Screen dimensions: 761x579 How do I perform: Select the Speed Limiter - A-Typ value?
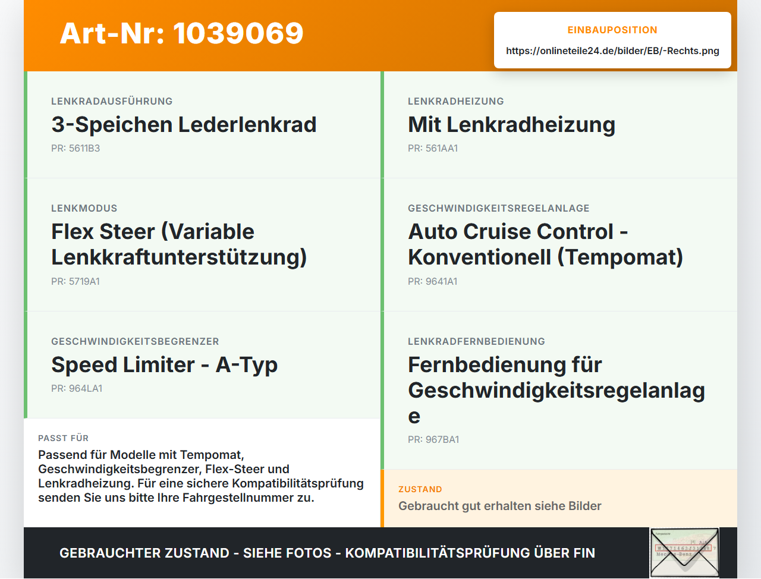(x=164, y=364)
